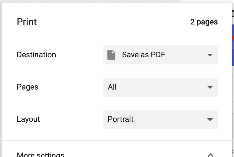Click the PDF document icon in Destination
234x157 pixels.
(x=111, y=55)
